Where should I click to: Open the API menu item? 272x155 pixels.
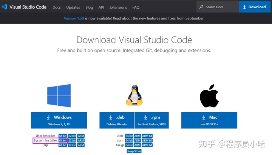click(101, 7)
